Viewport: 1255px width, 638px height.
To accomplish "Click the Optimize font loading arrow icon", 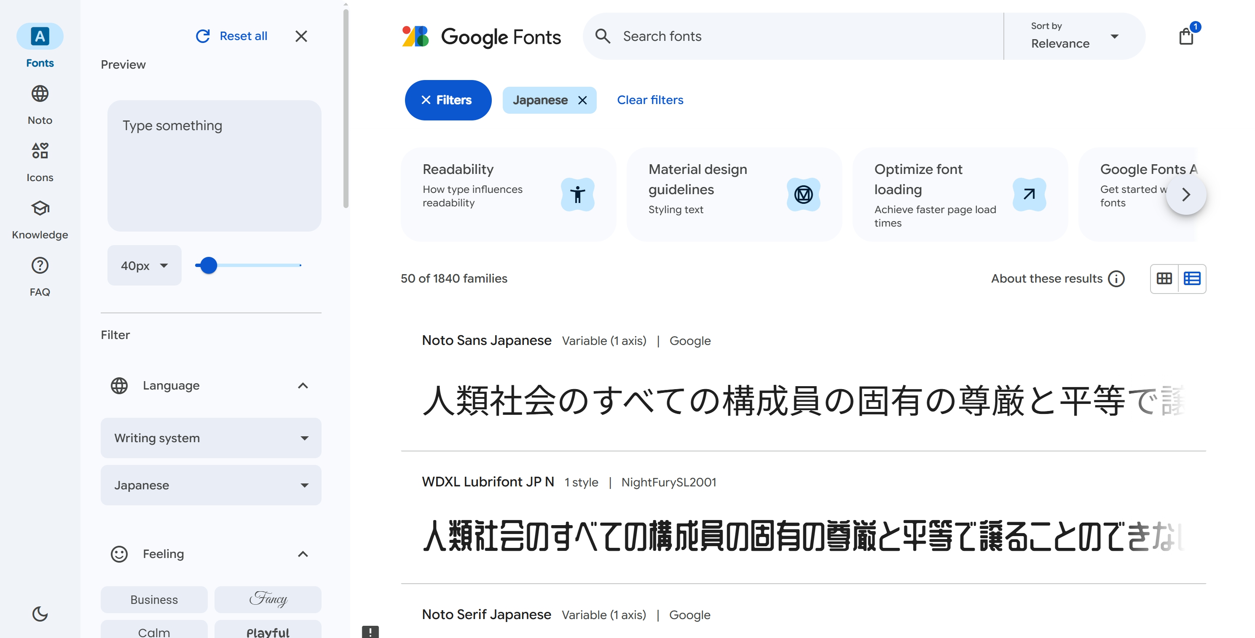I will pos(1029,194).
